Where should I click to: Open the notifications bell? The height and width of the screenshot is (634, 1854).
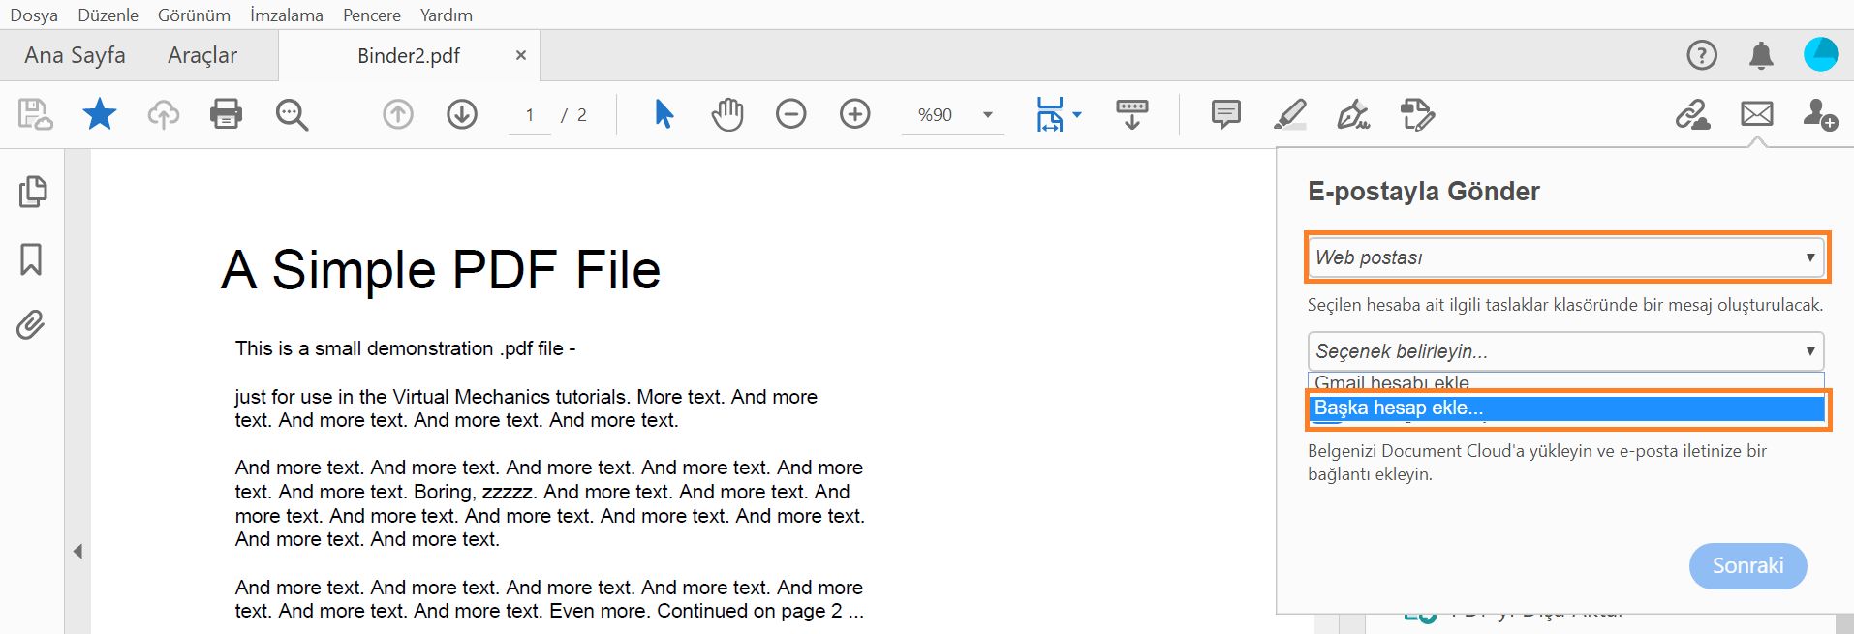click(1761, 55)
